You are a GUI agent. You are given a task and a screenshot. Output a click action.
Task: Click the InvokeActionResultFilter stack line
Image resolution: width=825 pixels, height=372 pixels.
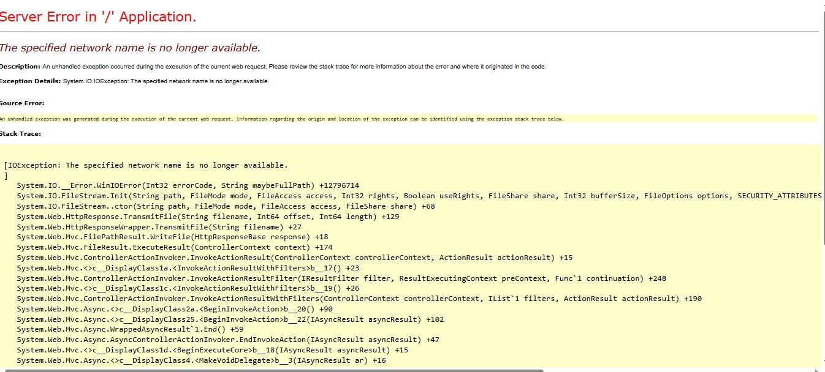(x=341, y=278)
